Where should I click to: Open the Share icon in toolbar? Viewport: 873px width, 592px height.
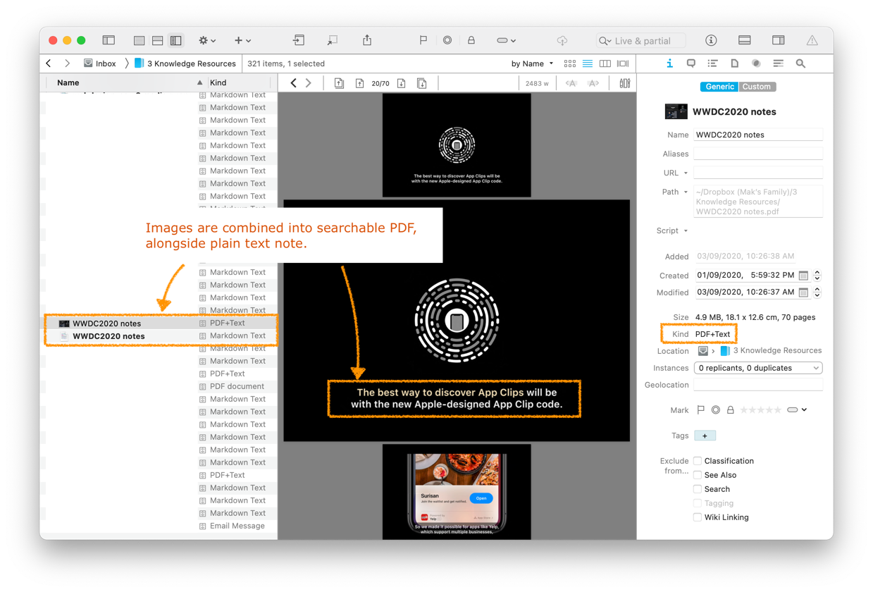tap(367, 40)
